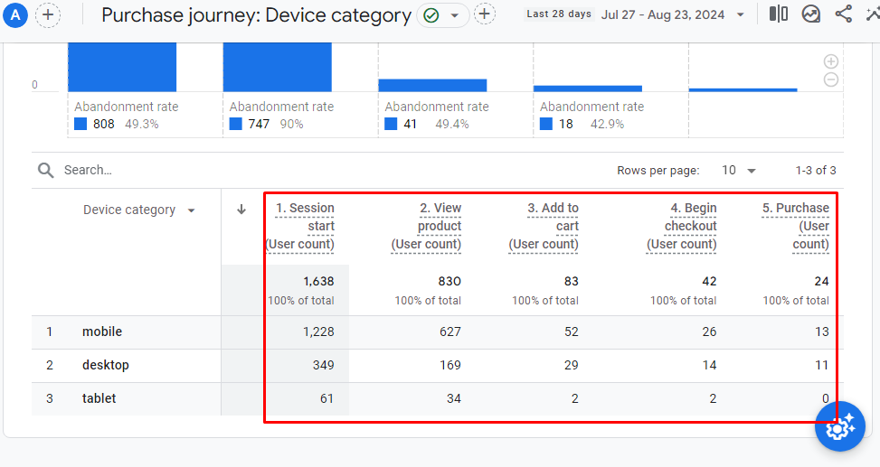
Task: Change rows per page dropdown
Action: 739,170
